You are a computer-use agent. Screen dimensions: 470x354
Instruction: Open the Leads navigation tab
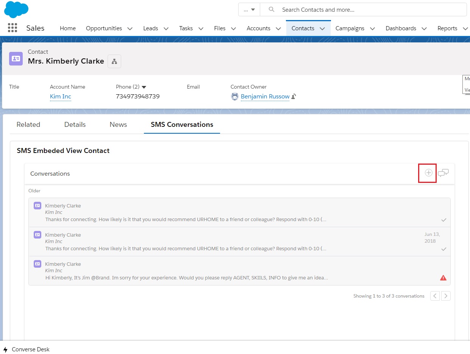tap(151, 28)
